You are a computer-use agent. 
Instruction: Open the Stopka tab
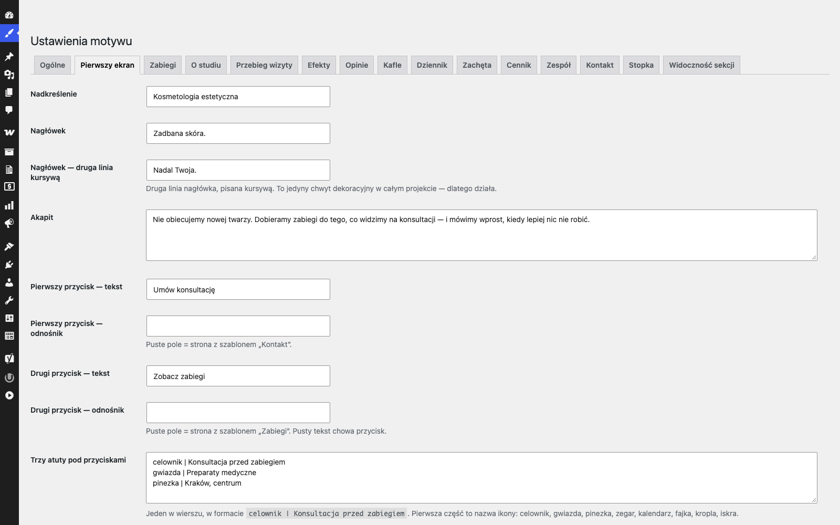641,65
